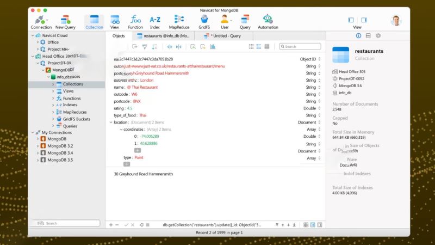Toggle the left sidebar pane view
Screen dimensions: 435x245
tap(351, 20)
